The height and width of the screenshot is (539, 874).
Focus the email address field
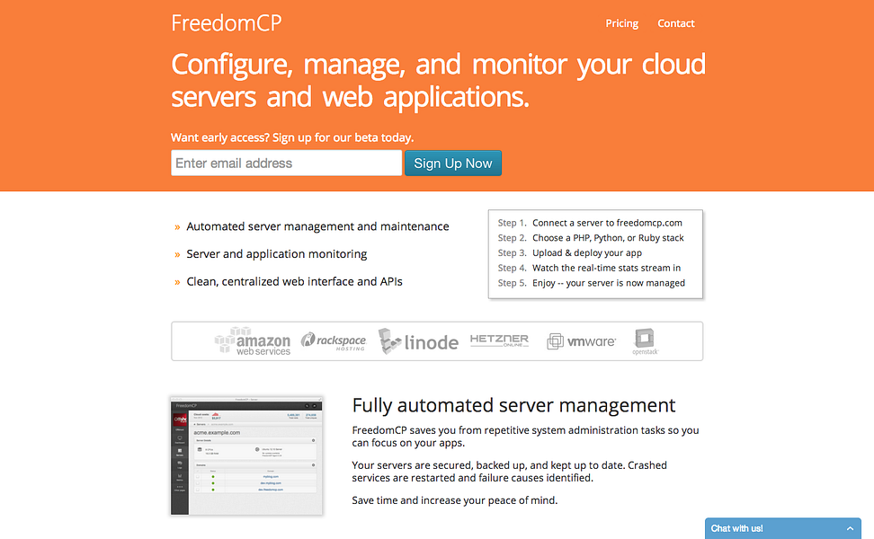pos(286,163)
